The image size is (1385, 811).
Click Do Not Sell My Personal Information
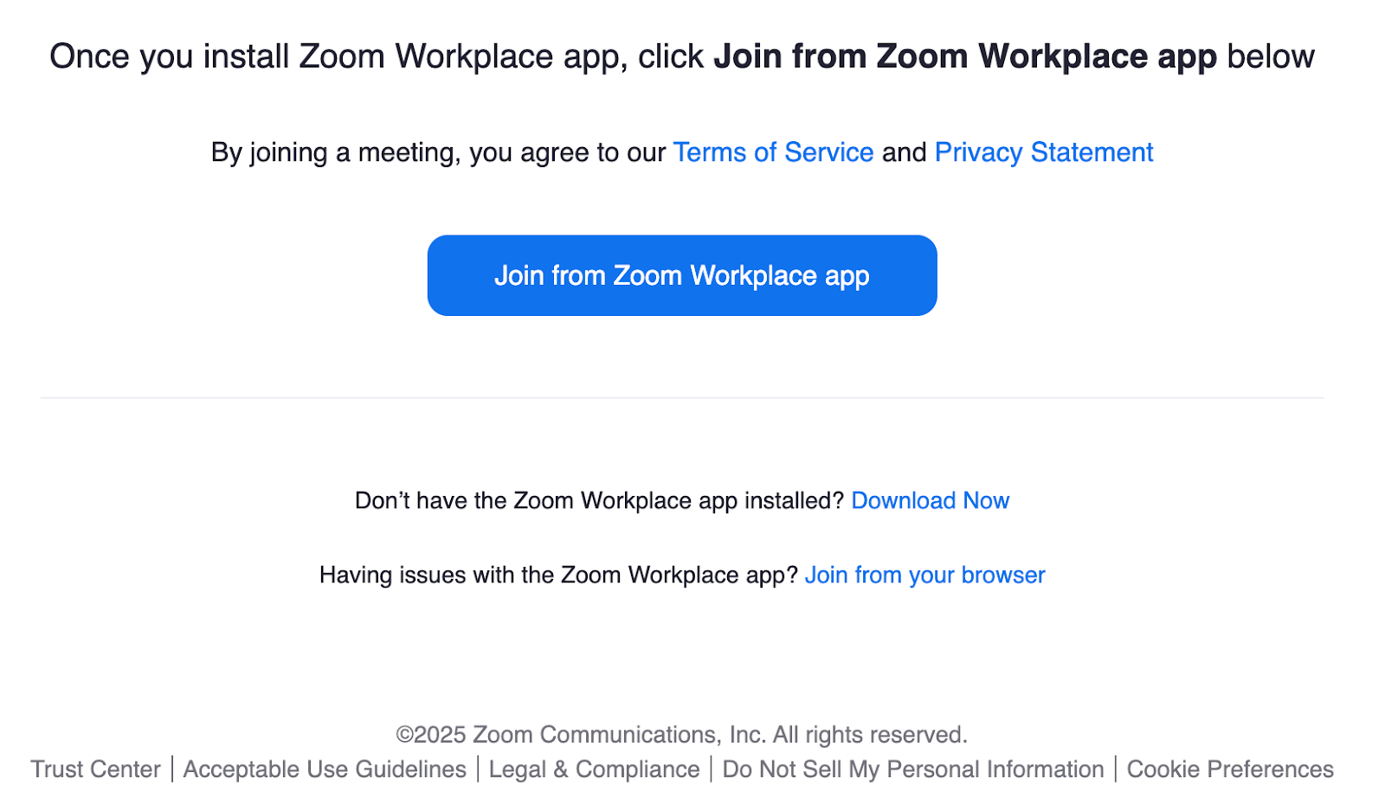pos(912,769)
